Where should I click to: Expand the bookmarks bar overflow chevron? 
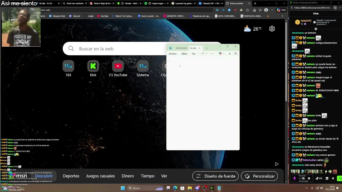pyautogui.click(x=282, y=16)
